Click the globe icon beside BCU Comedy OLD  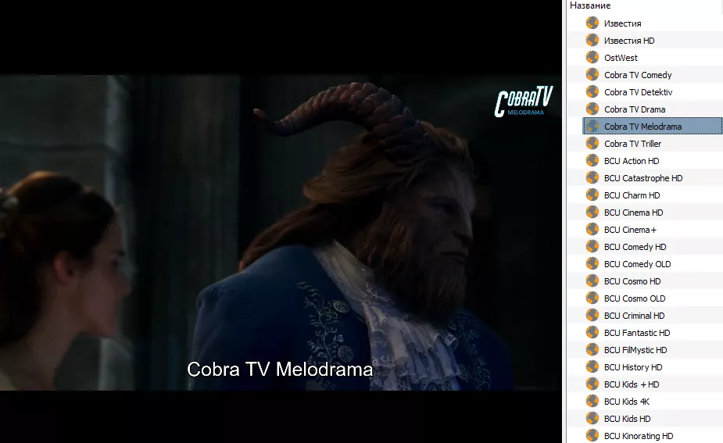[592, 264]
